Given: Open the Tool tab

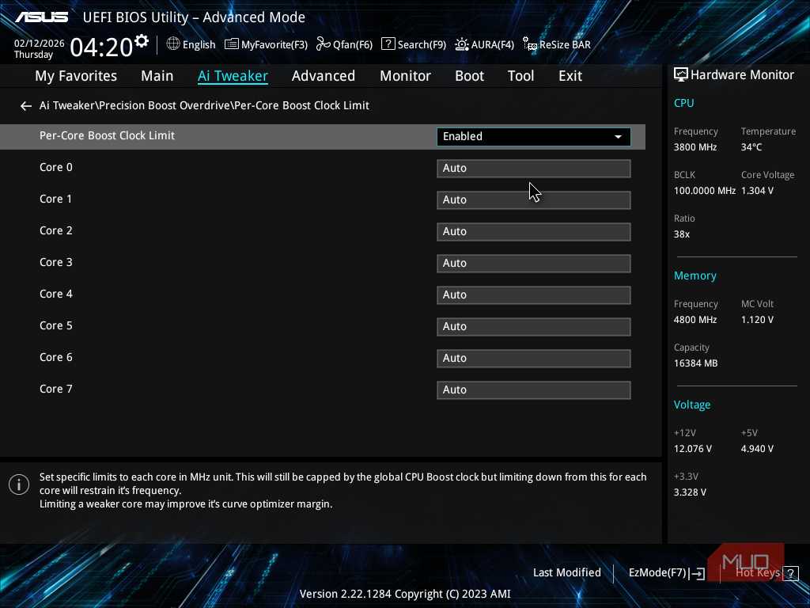Looking at the screenshot, I should pos(520,76).
